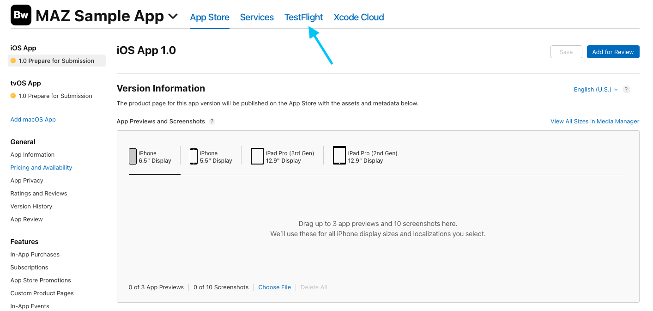The image size is (653, 311).
Task: Open the English (U.S.) language dropdown
Action: point(595,90)
